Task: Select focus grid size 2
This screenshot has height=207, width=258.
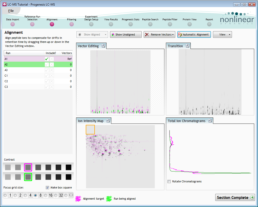Action: click(15, 195)
